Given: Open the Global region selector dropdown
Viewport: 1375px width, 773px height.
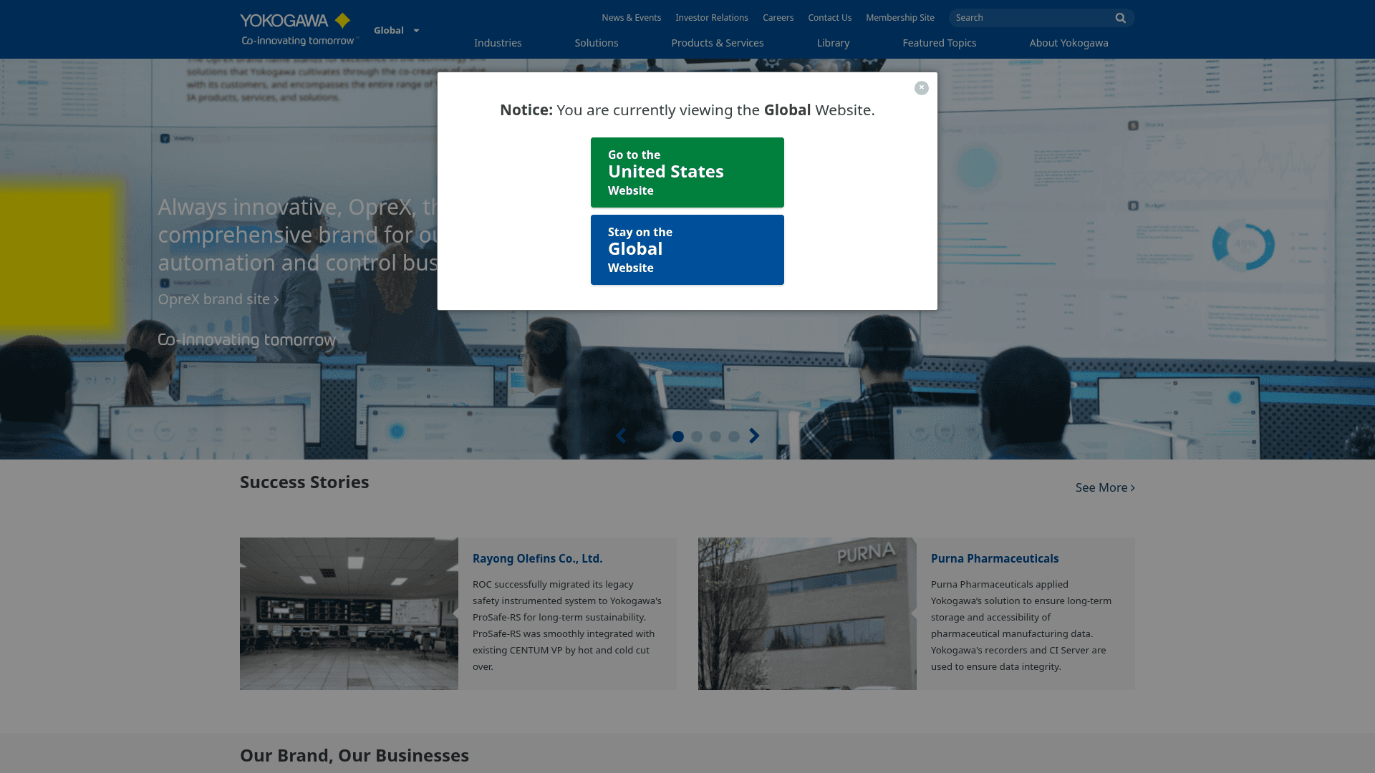Looking at the screenshot, I should [396, 30].
